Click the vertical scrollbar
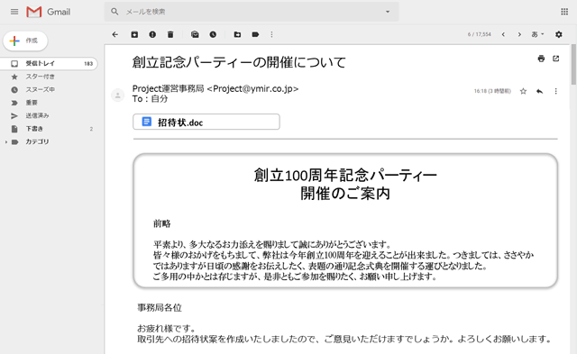 coord(573,64)
